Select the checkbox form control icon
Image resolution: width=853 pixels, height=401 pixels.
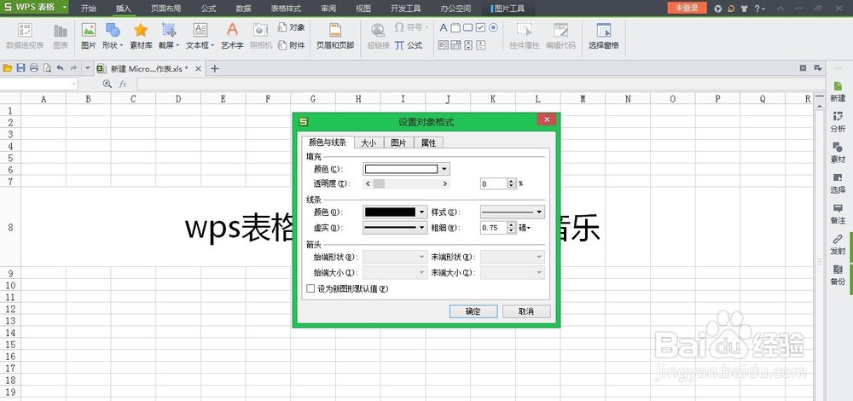(480, 28)
